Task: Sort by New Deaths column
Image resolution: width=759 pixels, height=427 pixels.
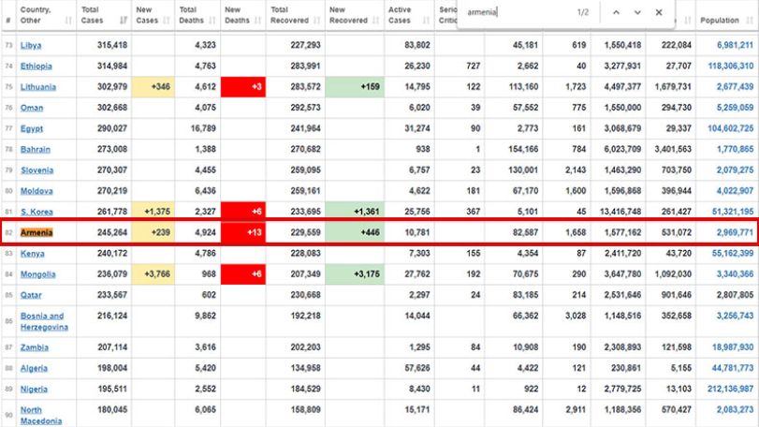Action: (x=243, y=15)
